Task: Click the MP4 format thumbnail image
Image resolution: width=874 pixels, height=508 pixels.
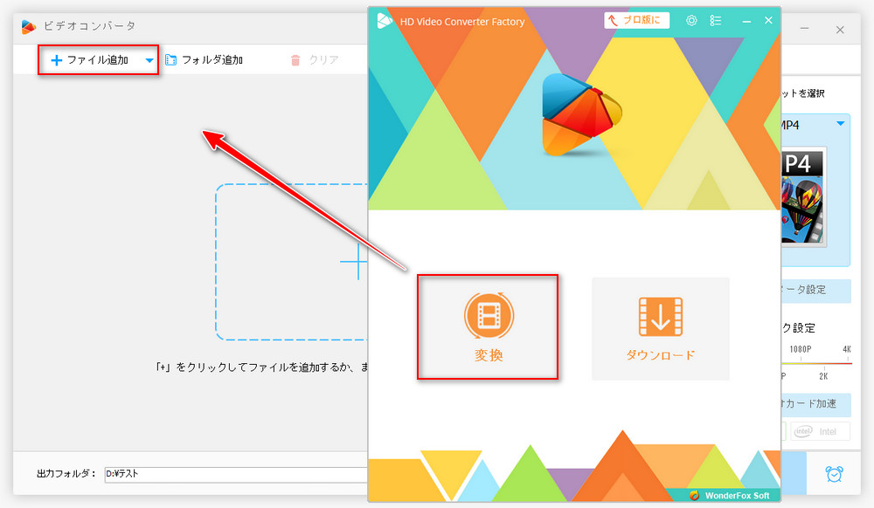Action: pyautogui.click(x=803, y=197)
